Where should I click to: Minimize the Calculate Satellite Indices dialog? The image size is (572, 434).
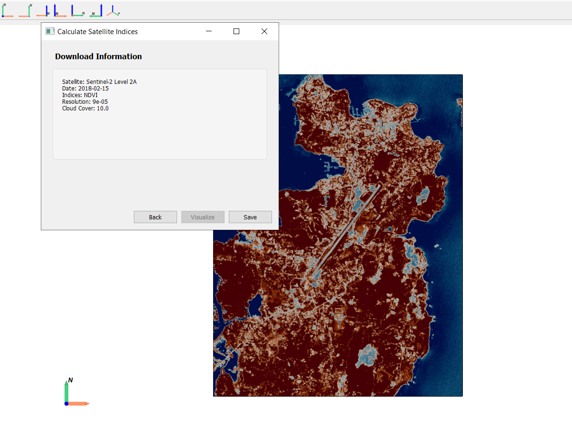click(x=209, y=32)
